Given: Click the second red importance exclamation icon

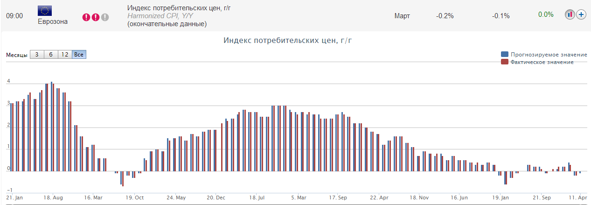Looking at the screenshot, I should coord(96,17).
